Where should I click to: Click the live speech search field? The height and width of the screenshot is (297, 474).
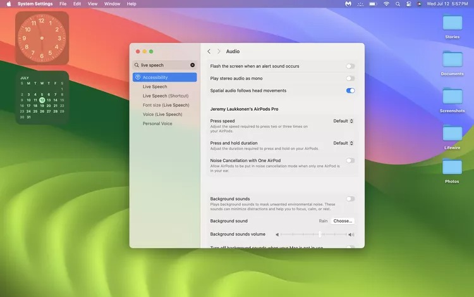[x=165, y=65]
